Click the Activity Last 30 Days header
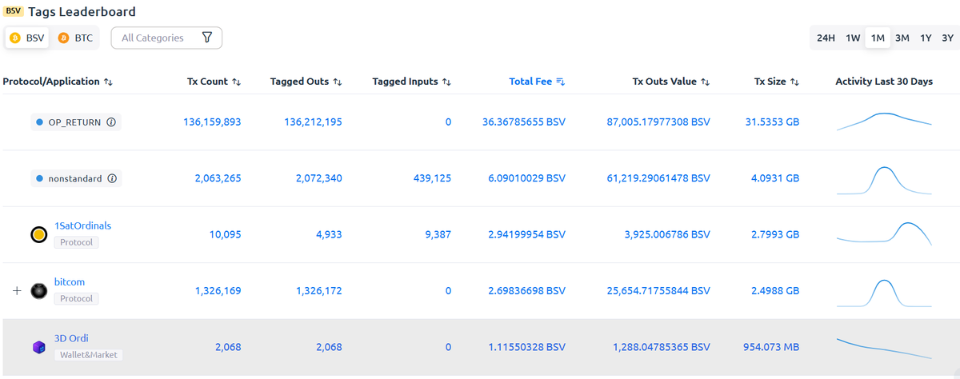 click(x=884, y=82)
